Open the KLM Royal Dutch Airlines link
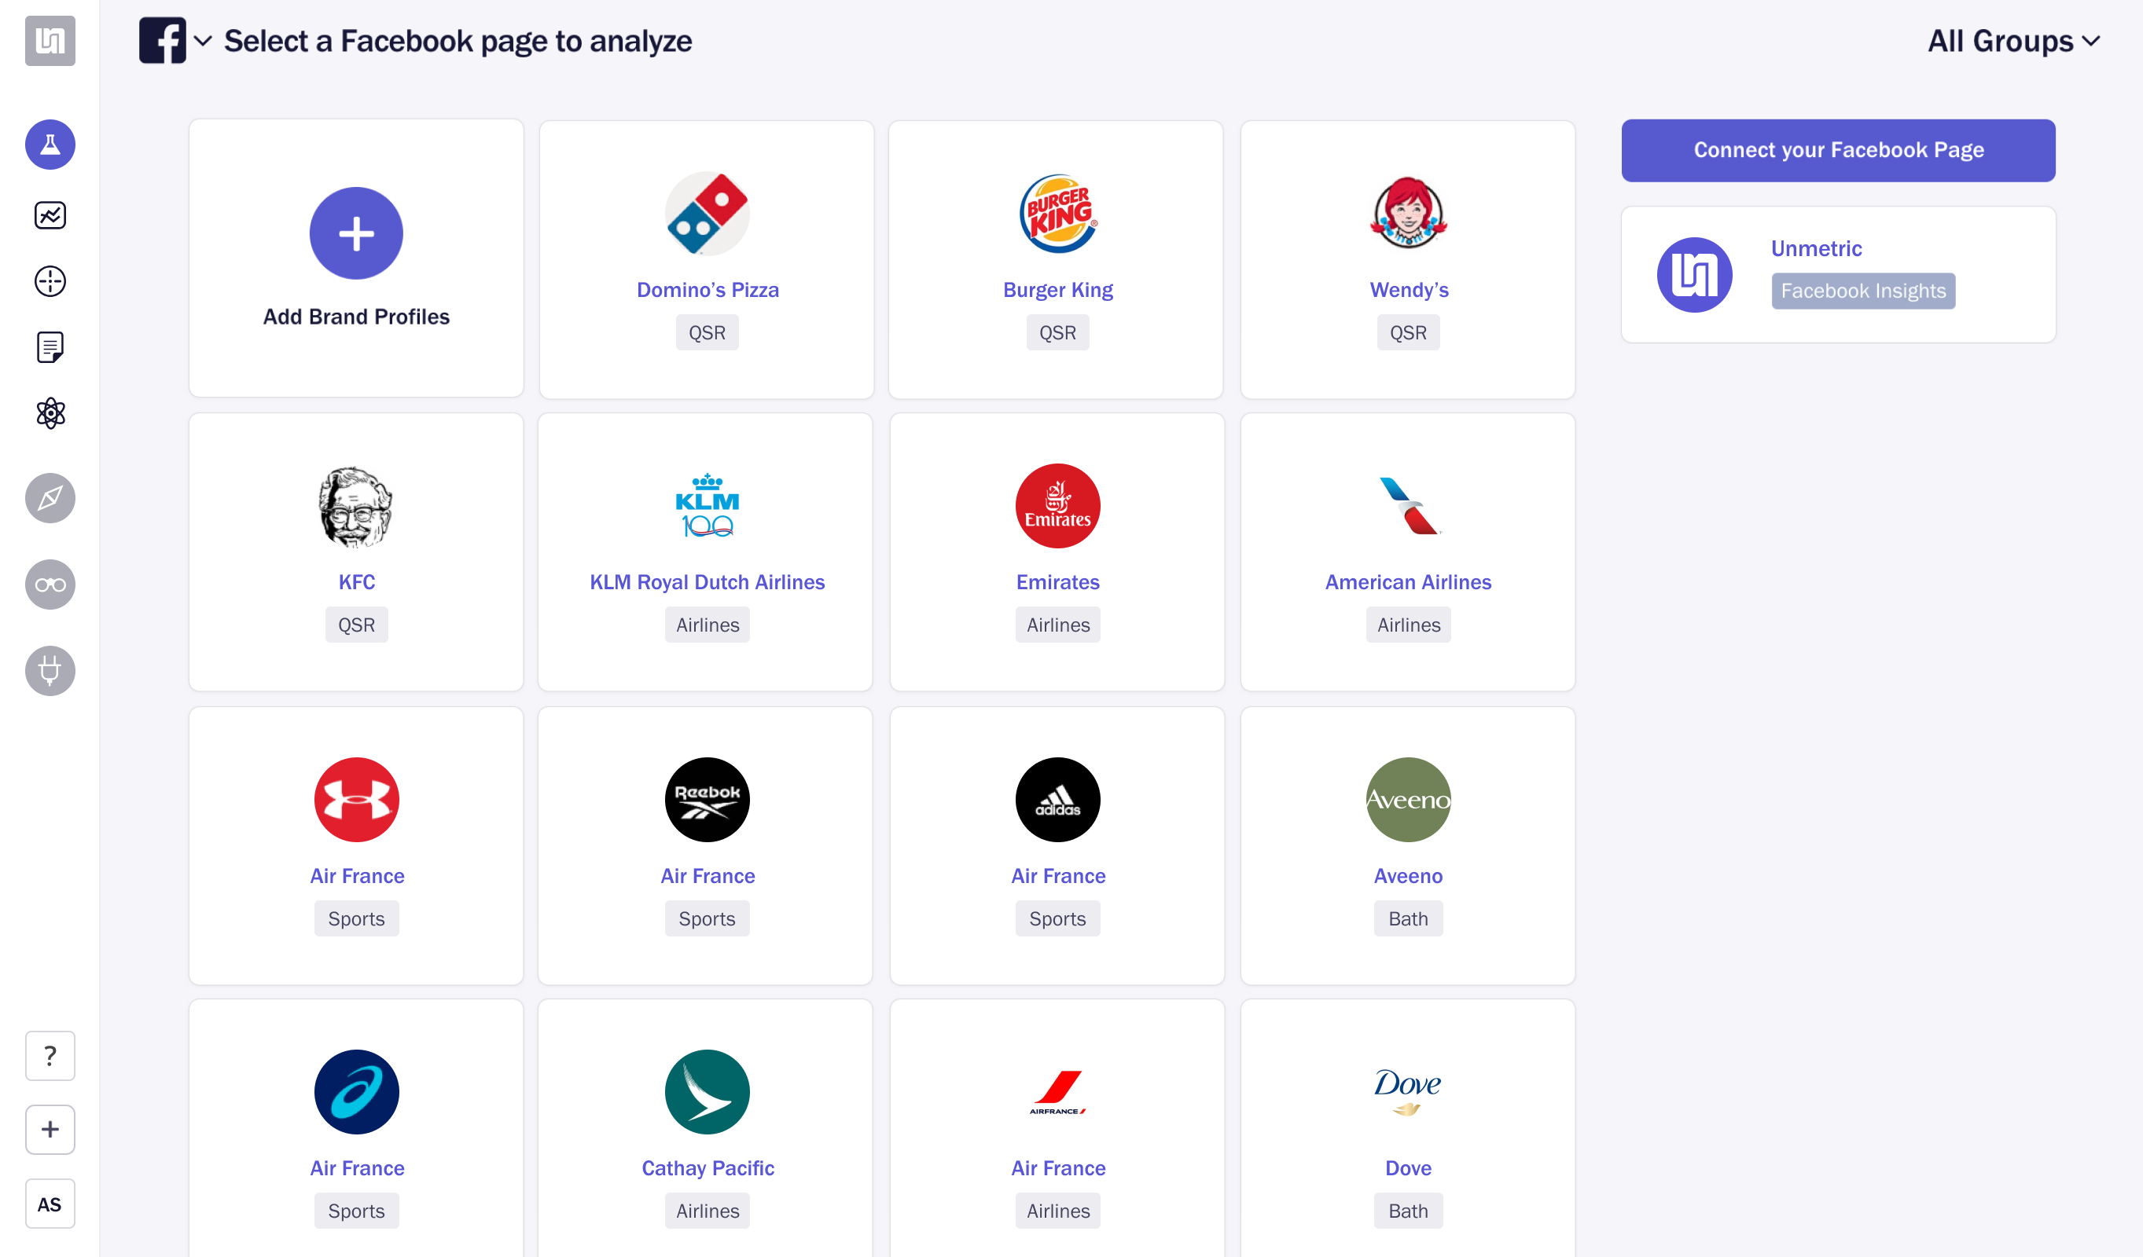This screenshot has height=1257, width=2143. point(708,582)
